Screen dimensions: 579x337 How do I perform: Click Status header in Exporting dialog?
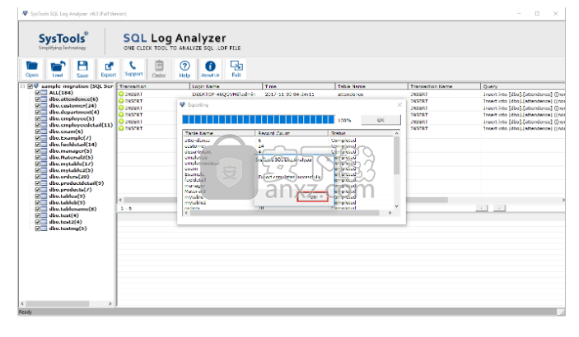(x=361, y=133)
